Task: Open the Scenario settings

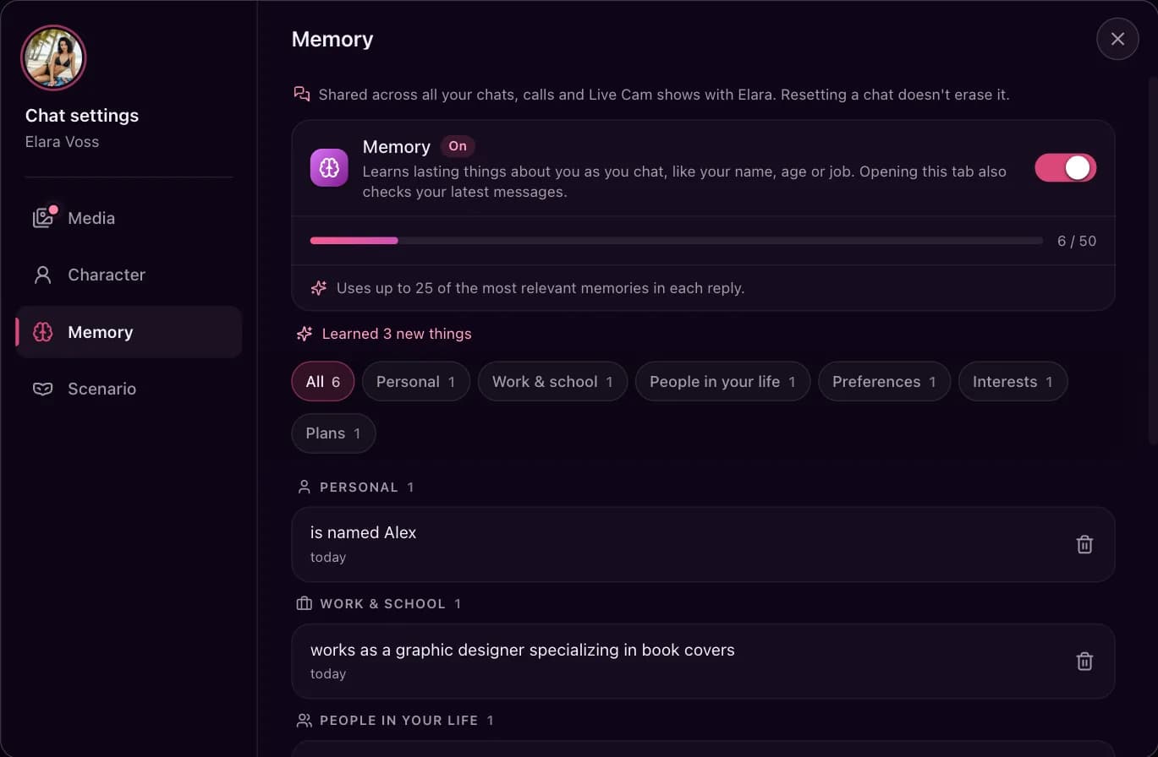Action: pyautogui.click(x=129, y=389)
